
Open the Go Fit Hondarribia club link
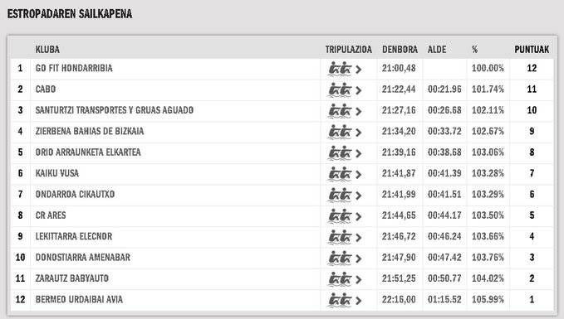74,68
